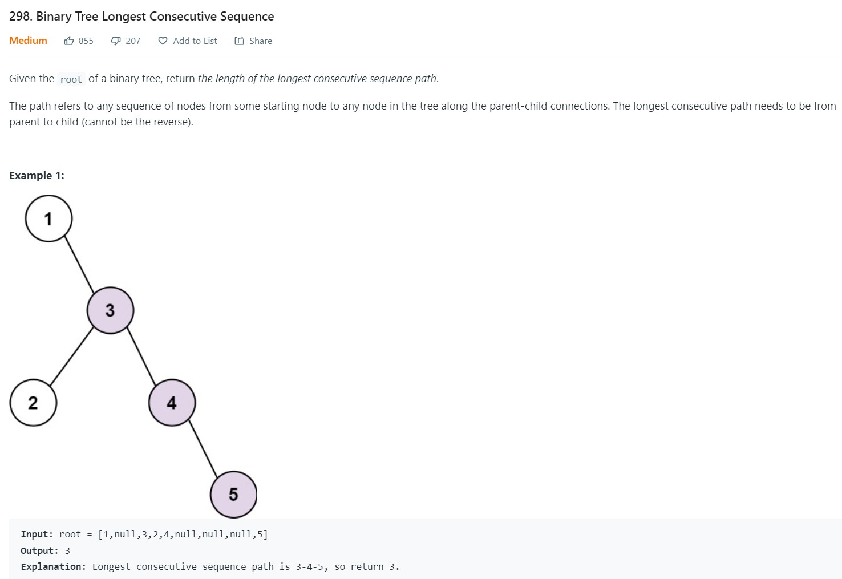Viewport: 842px width, 579px height.
Task: Select tree node 3 in diagram
Action: (110, 310)
